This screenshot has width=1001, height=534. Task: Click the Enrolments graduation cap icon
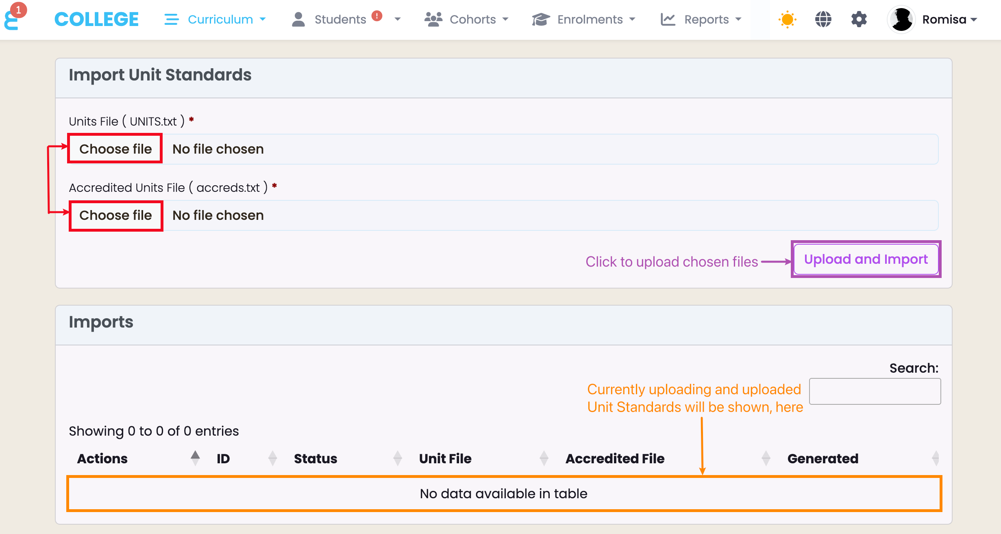click(x=541, y=20)
